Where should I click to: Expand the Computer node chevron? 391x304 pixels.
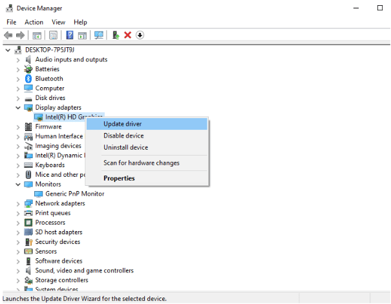pos(18,88)
